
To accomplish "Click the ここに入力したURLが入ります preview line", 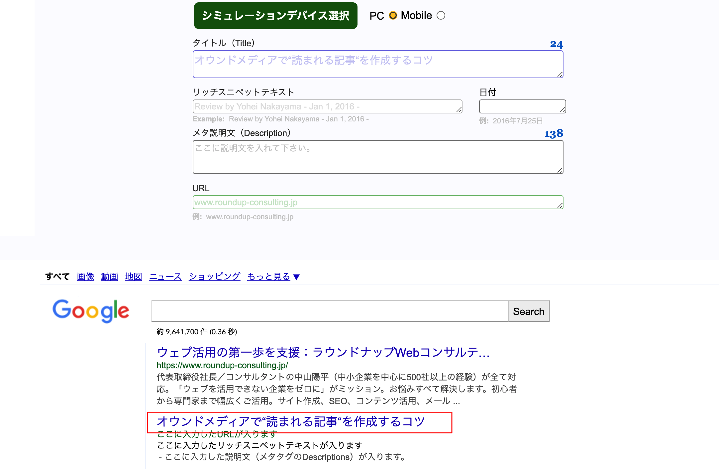I will [217, 434].
